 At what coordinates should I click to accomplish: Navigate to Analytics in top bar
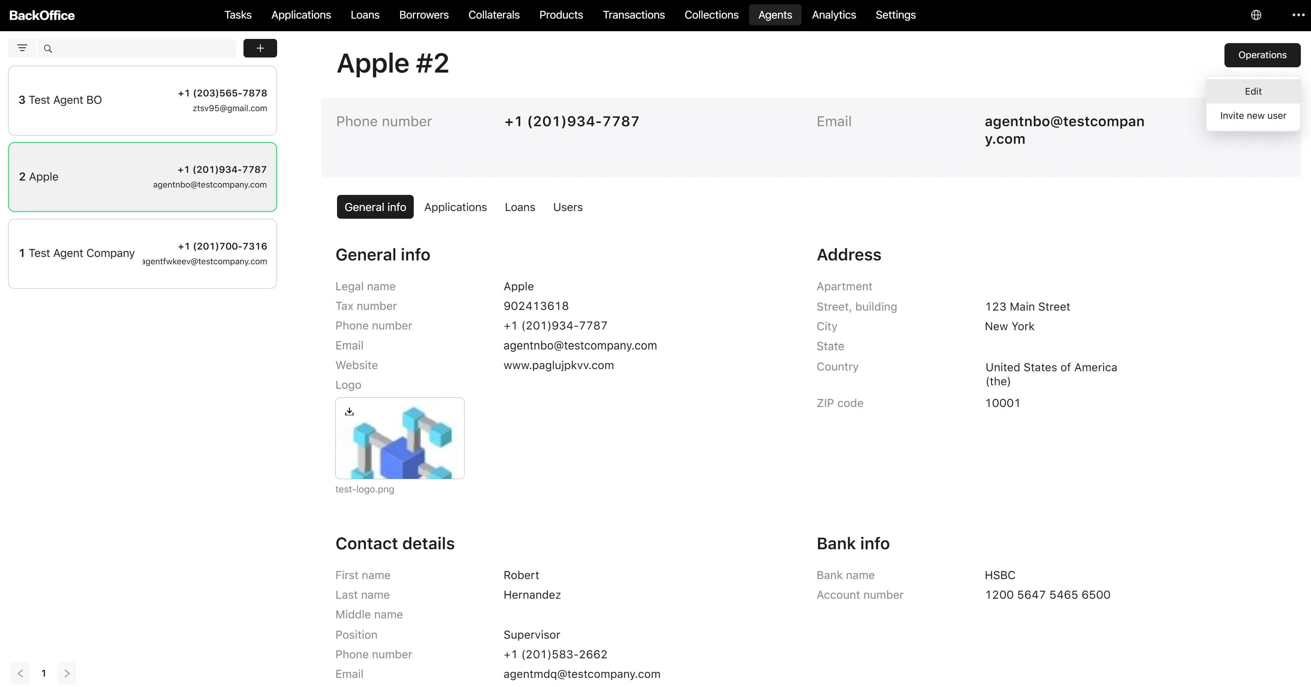[x=833, y=15]
